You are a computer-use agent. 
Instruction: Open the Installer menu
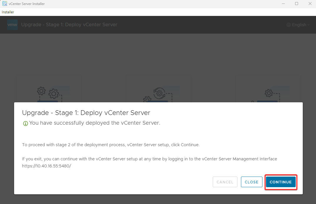point(8,12)
